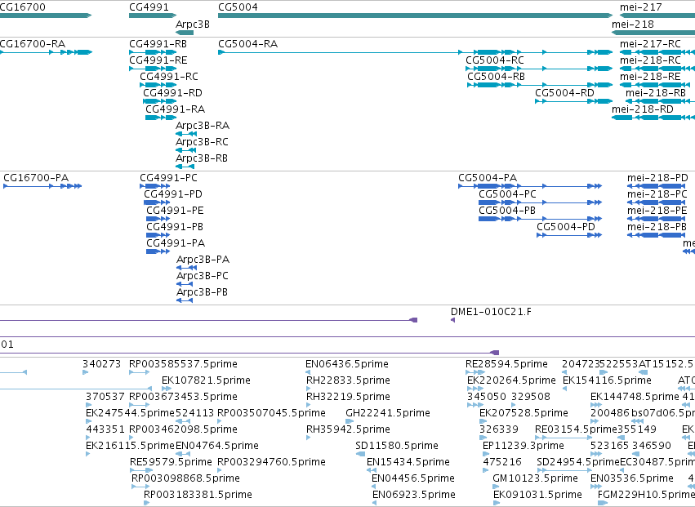695x507 pixels.
Task: Click protein mei-218-PE label
Action: click(x=657, y=211)
